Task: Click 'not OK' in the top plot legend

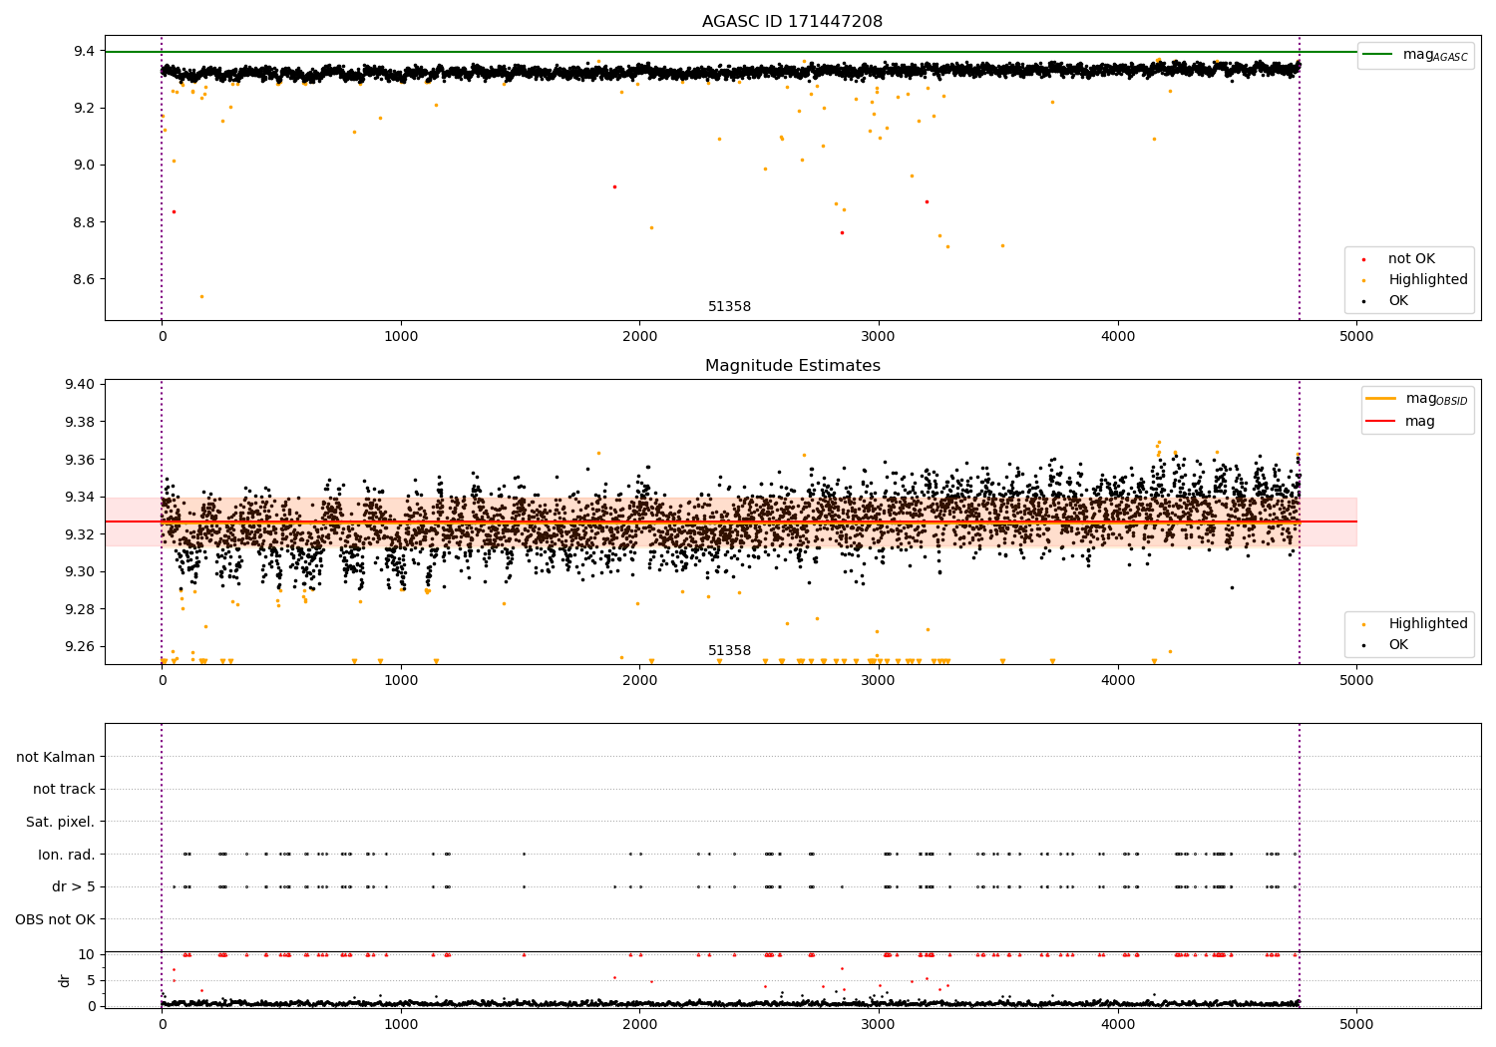Action: pos(1410,259)
